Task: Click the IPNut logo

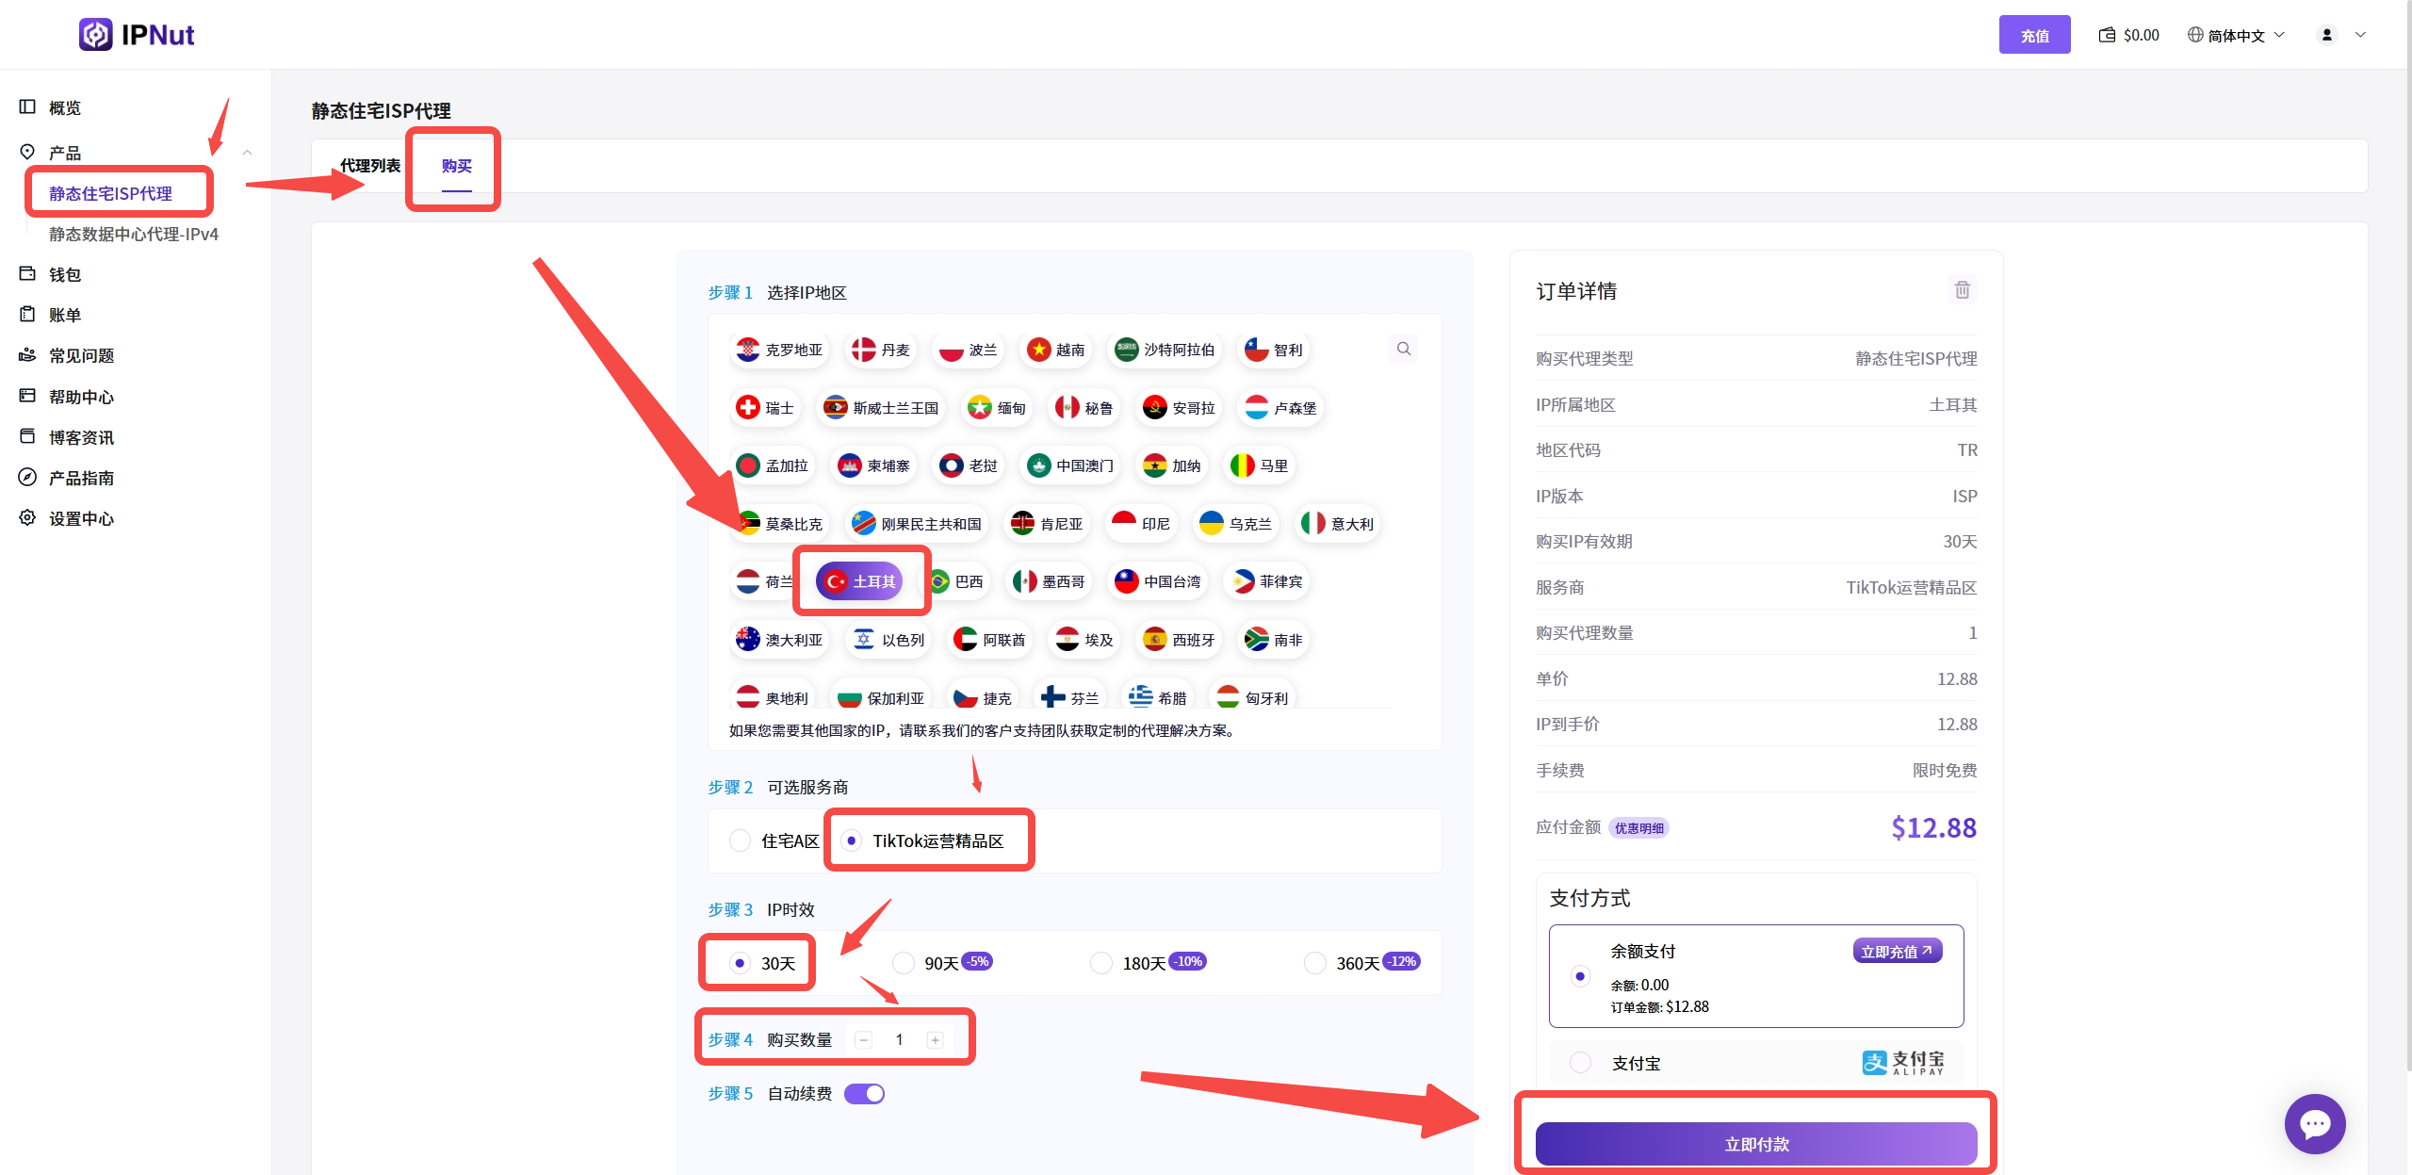Action: [x=137, y=35]
